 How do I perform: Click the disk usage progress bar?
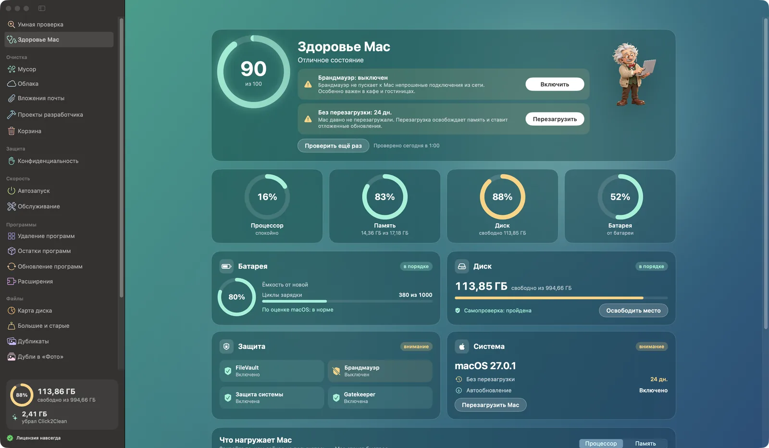[x=561, y=298]
